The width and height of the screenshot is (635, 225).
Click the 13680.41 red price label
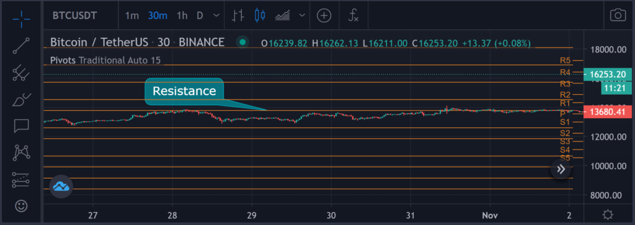[x=608, y=112]
